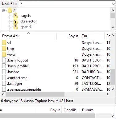Click file list vertical scrollbar thumb

tap(113, 77)
